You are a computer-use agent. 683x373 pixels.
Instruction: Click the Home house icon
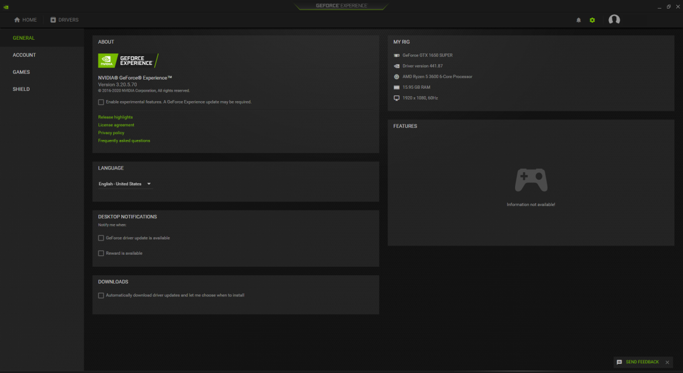pos(17,20)
